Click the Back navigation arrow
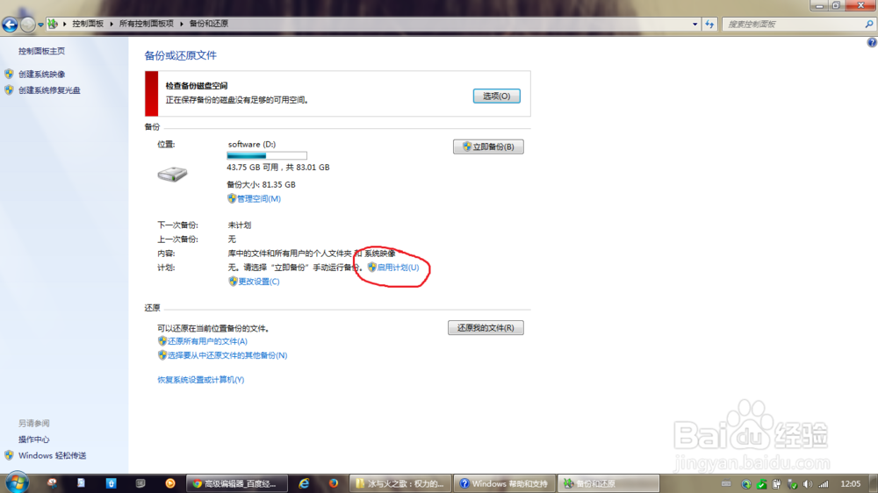Image resolution: width=878 pixels, height=493 pixels. click(x=10, y=24)
